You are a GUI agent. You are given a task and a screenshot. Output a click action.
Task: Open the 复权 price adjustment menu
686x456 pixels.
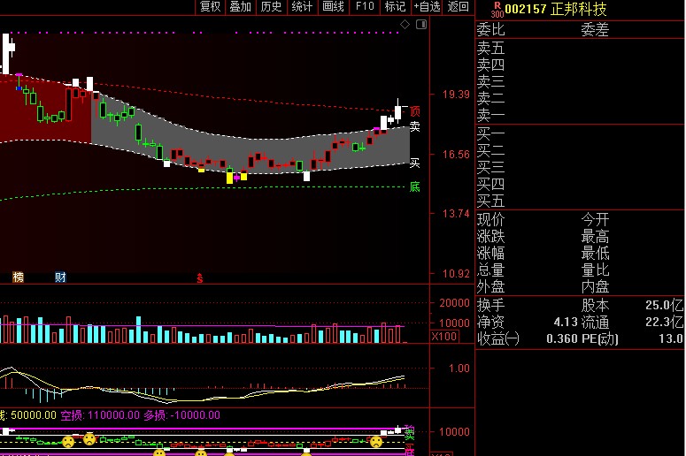(x=210, y=7)
